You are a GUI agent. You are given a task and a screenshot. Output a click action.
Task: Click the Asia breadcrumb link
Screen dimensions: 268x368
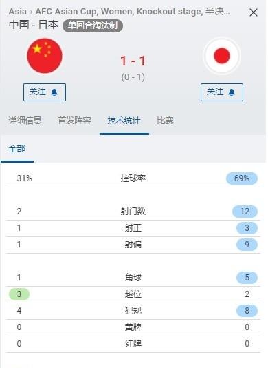(18, 12)
